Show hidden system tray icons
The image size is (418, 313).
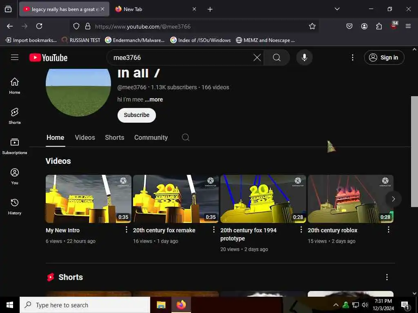coord(336,305)
